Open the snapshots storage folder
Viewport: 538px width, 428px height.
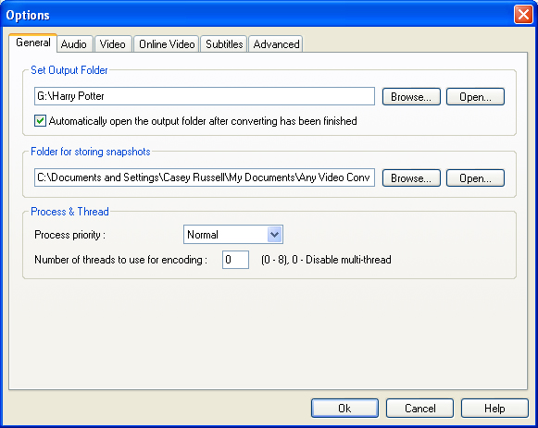[x=475, y=178]
